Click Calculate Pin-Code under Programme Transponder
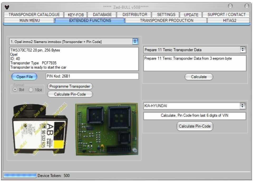The image size is (253, 181). pyautogui.click(x=70, y=94)
